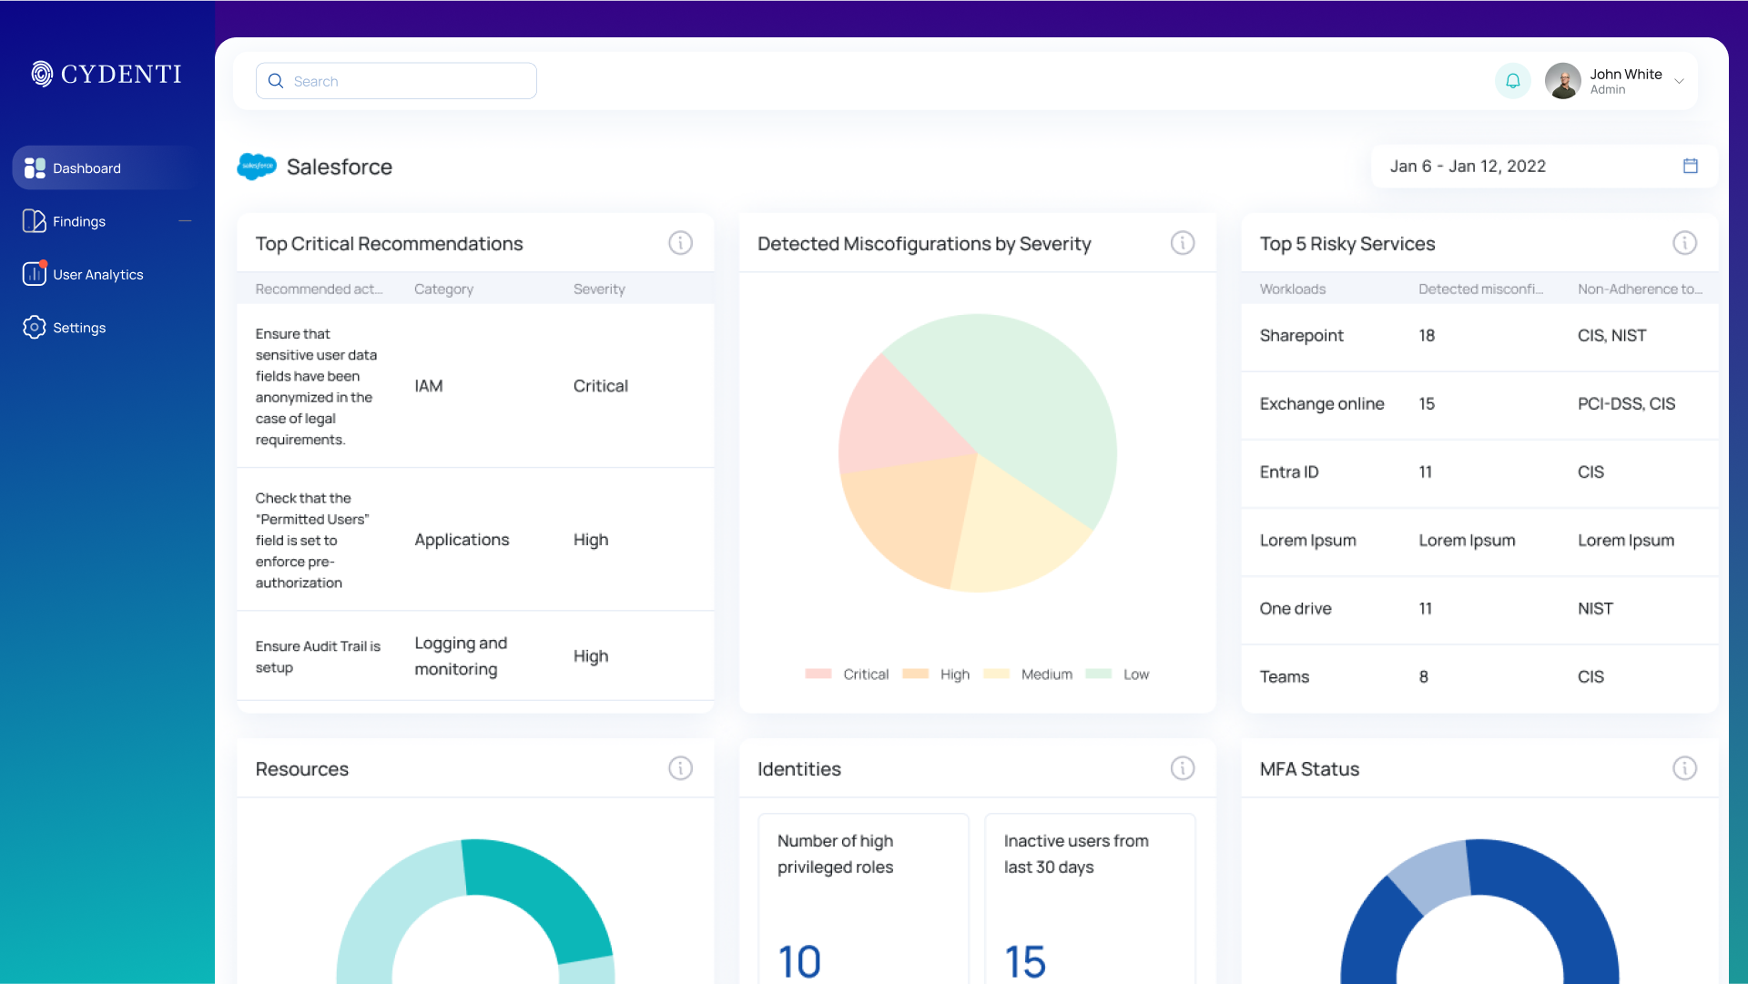Click the Findings sidebar icon
This screenshot has height=984, width=1748.
pos(35,221)
